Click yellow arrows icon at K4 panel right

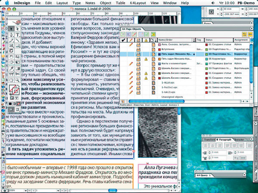245,34
